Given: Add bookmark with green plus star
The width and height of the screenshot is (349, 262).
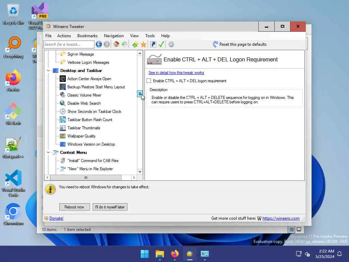Looking at the screenshot, I should pyautogui.click(x=135, y=45).
